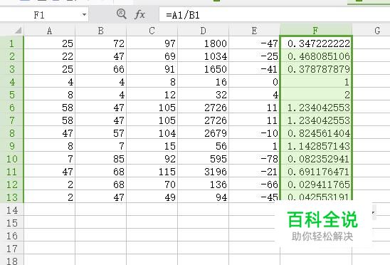The height and width of the screenshot is (265, 390).
Task: Select row 14 header
Action: click(x=11, y=210)
